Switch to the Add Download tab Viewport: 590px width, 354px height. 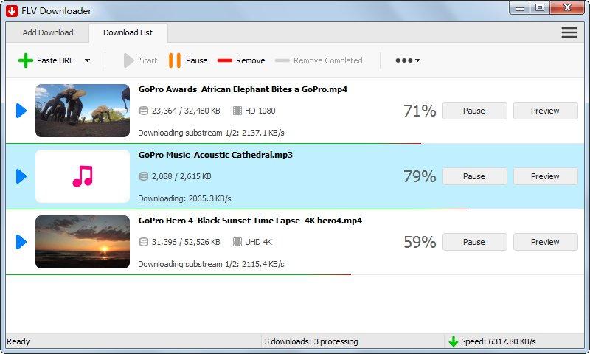pyautogui.click(x=48, y=32)
